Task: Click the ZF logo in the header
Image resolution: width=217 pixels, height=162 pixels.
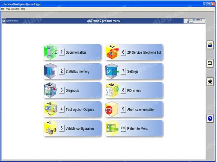Action: [x=4, y=20]
